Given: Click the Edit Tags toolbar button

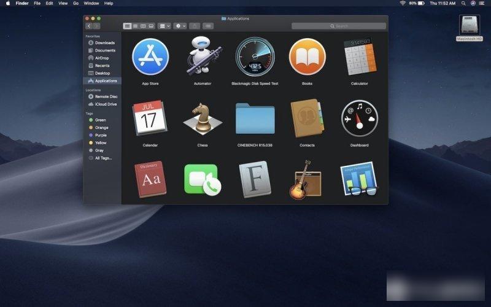Looking at the screenshot, I should [208, 26].
